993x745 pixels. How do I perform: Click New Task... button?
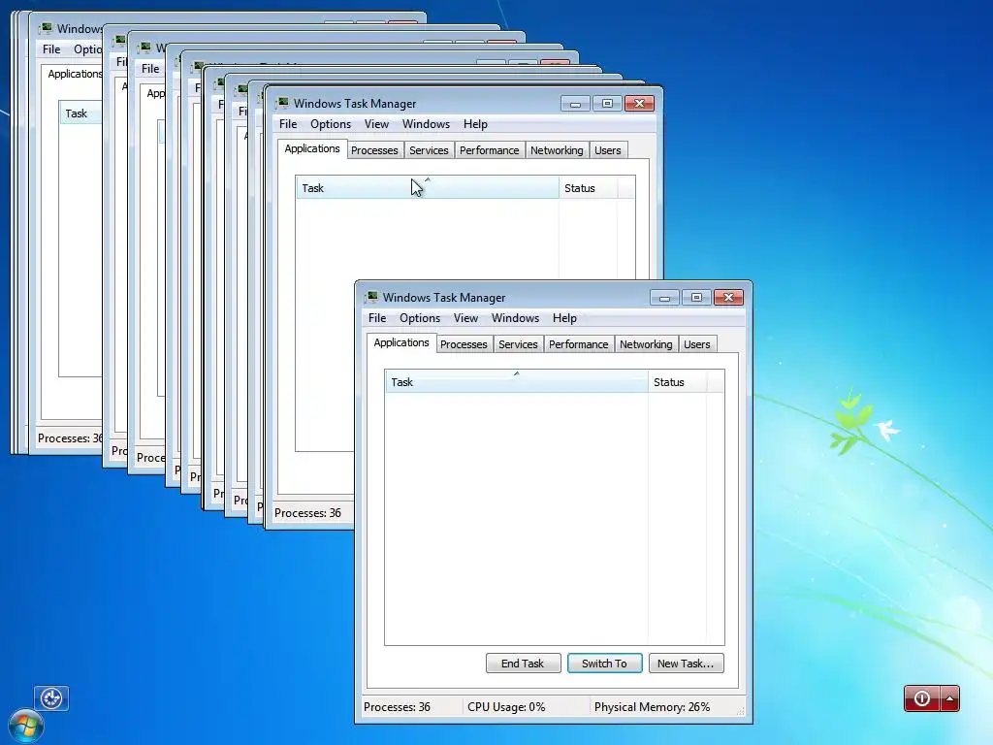coord(686,664)
